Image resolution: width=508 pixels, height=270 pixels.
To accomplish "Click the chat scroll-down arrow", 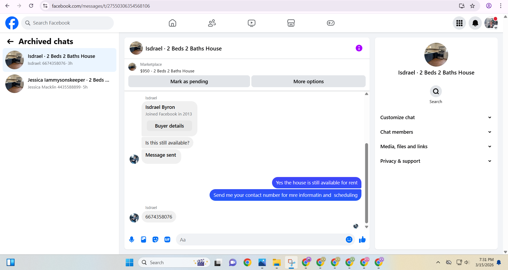I will 366,227.
